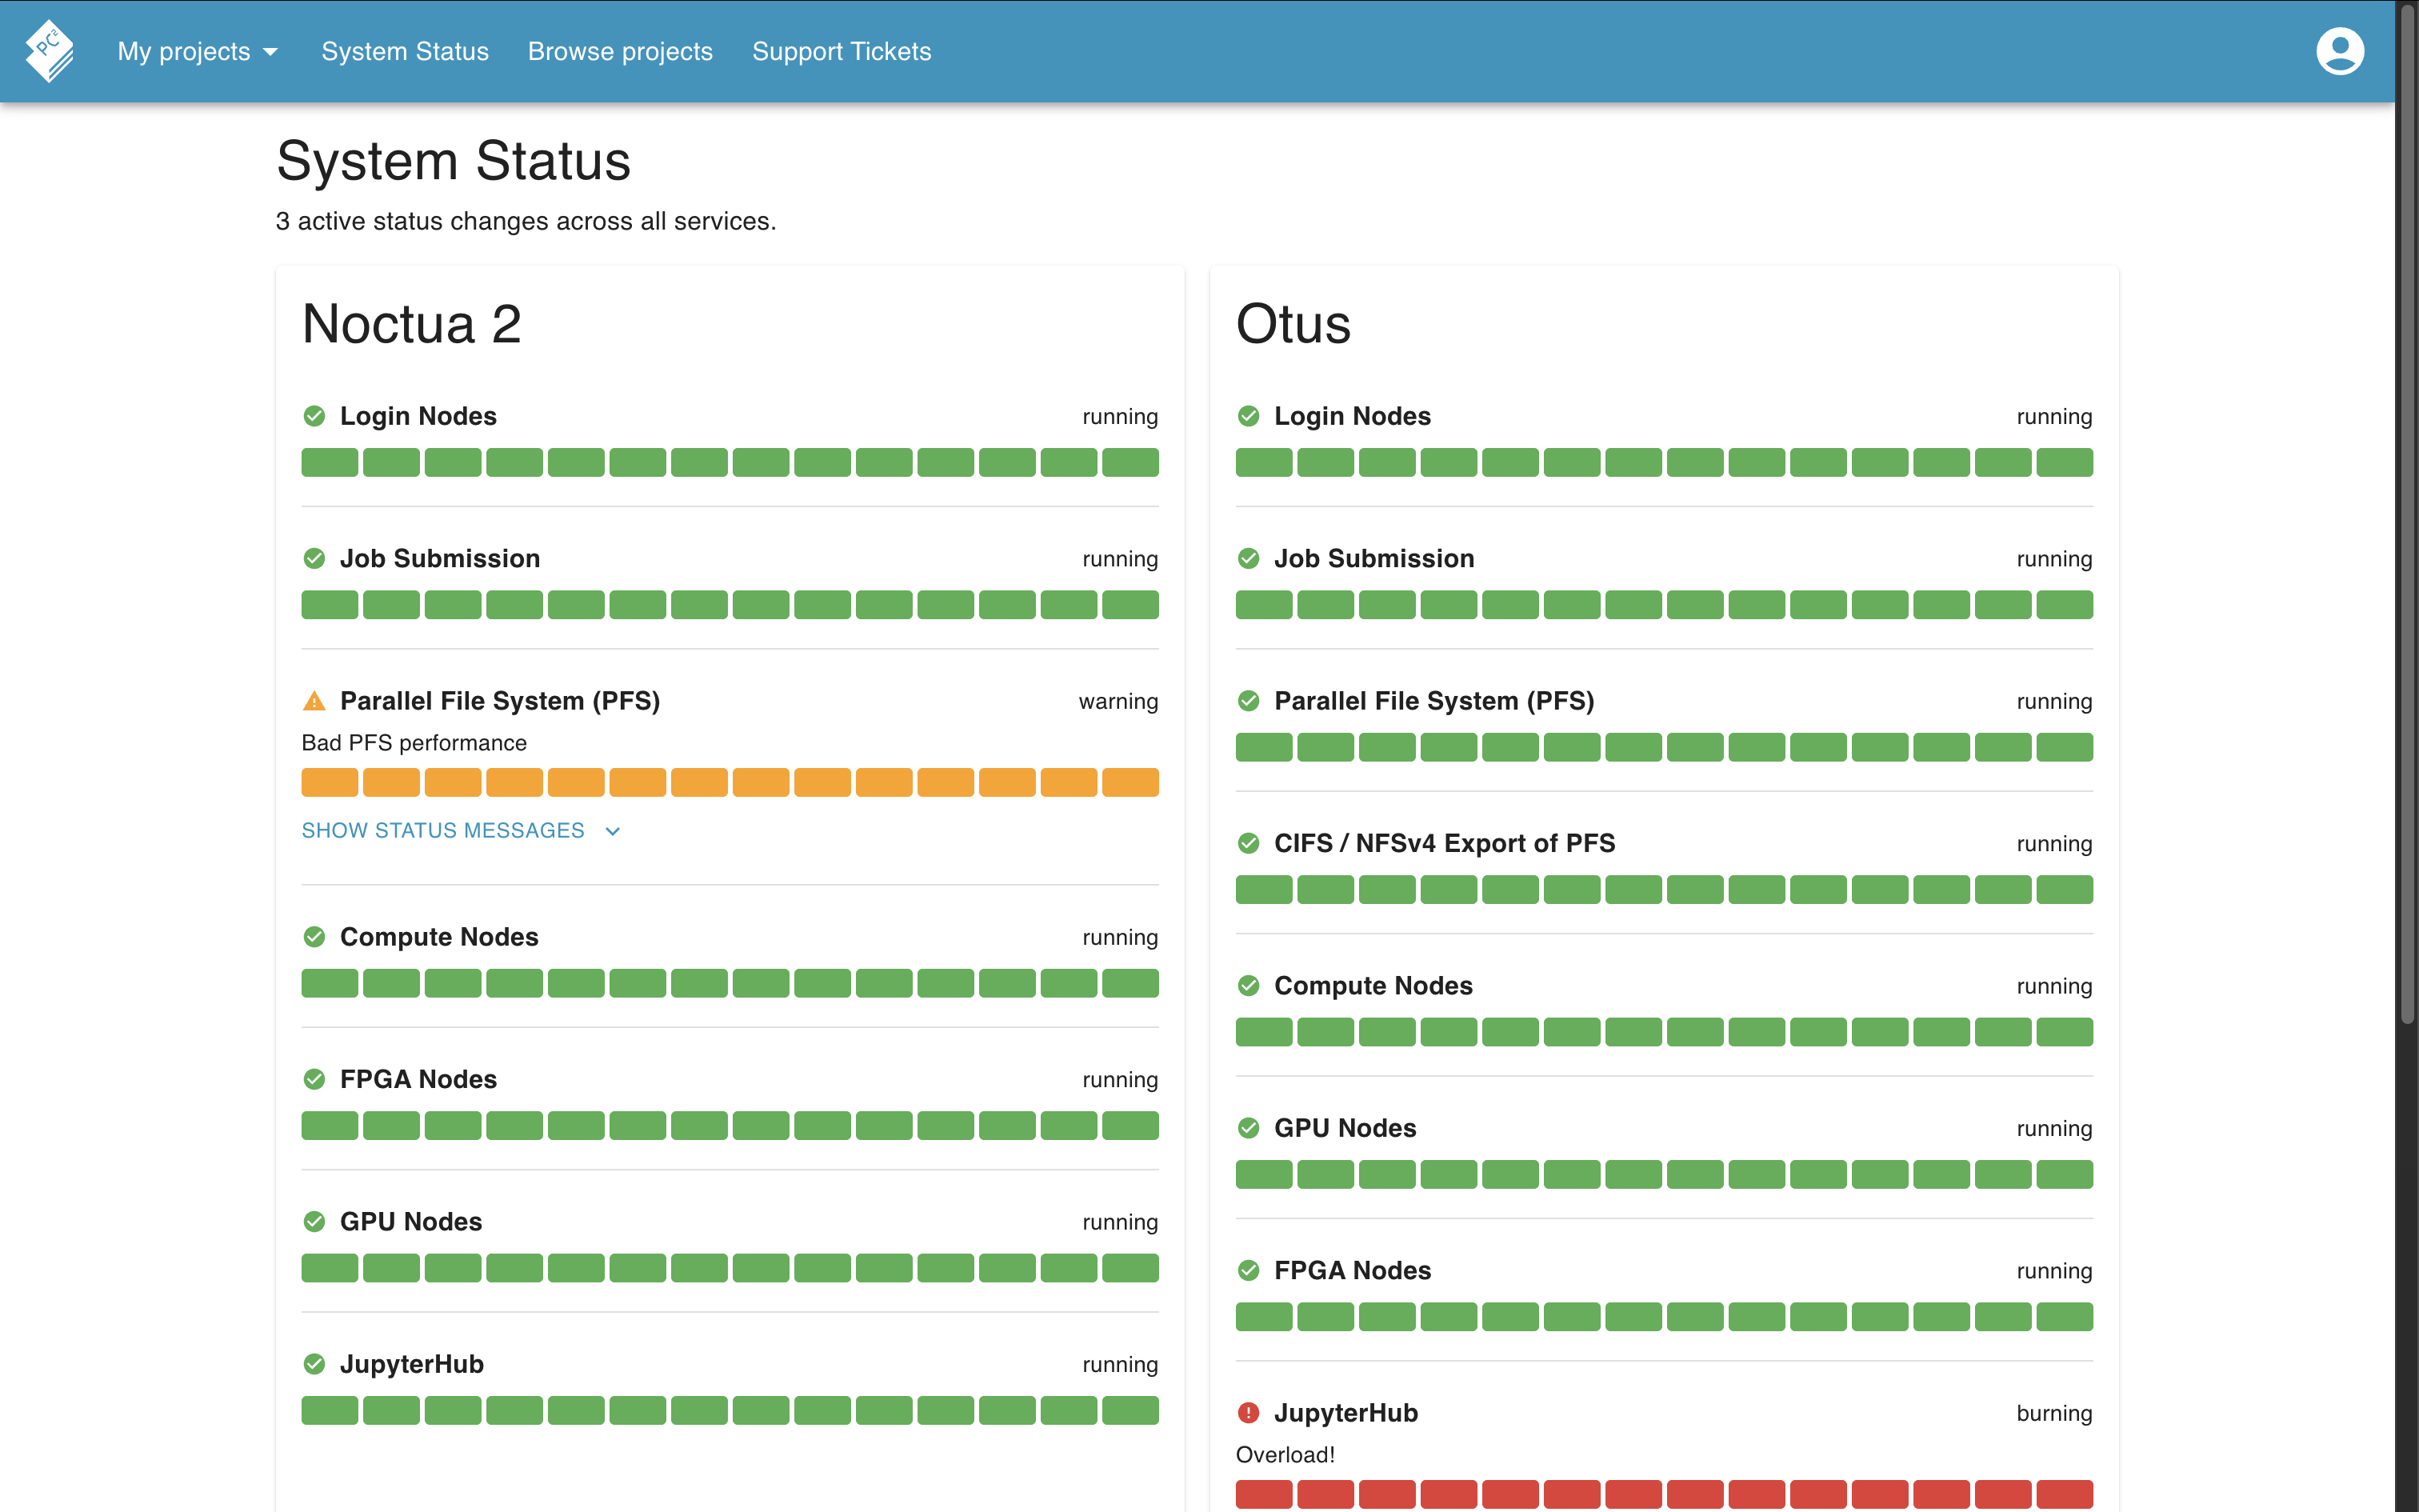Open the user account avatar menu
Image resolution: width=2419 pixels, height=1512 pixels.
pos(2339,51)
